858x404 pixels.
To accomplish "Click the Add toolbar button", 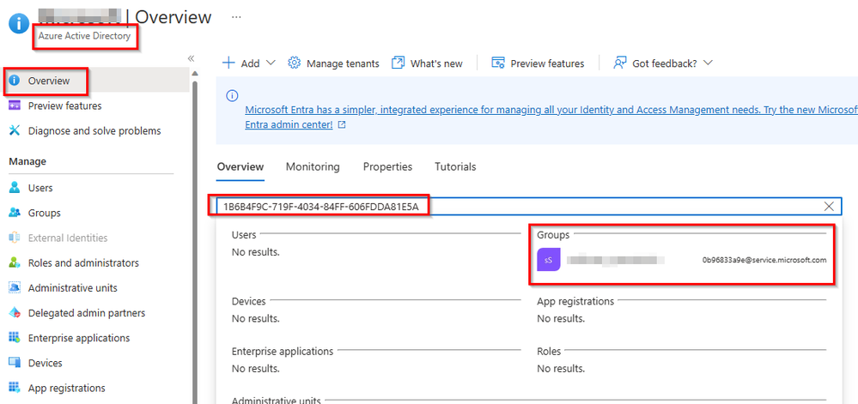I will tap(249, 63).
